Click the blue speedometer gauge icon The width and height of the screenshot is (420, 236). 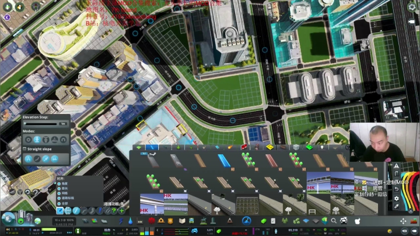tap(246, 221)
